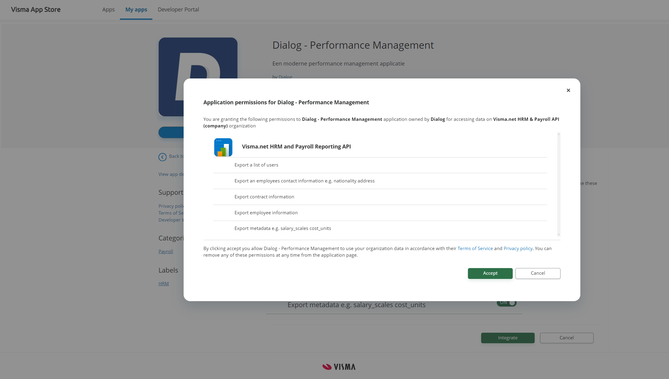Open the Apps tab

click(108, 10)
